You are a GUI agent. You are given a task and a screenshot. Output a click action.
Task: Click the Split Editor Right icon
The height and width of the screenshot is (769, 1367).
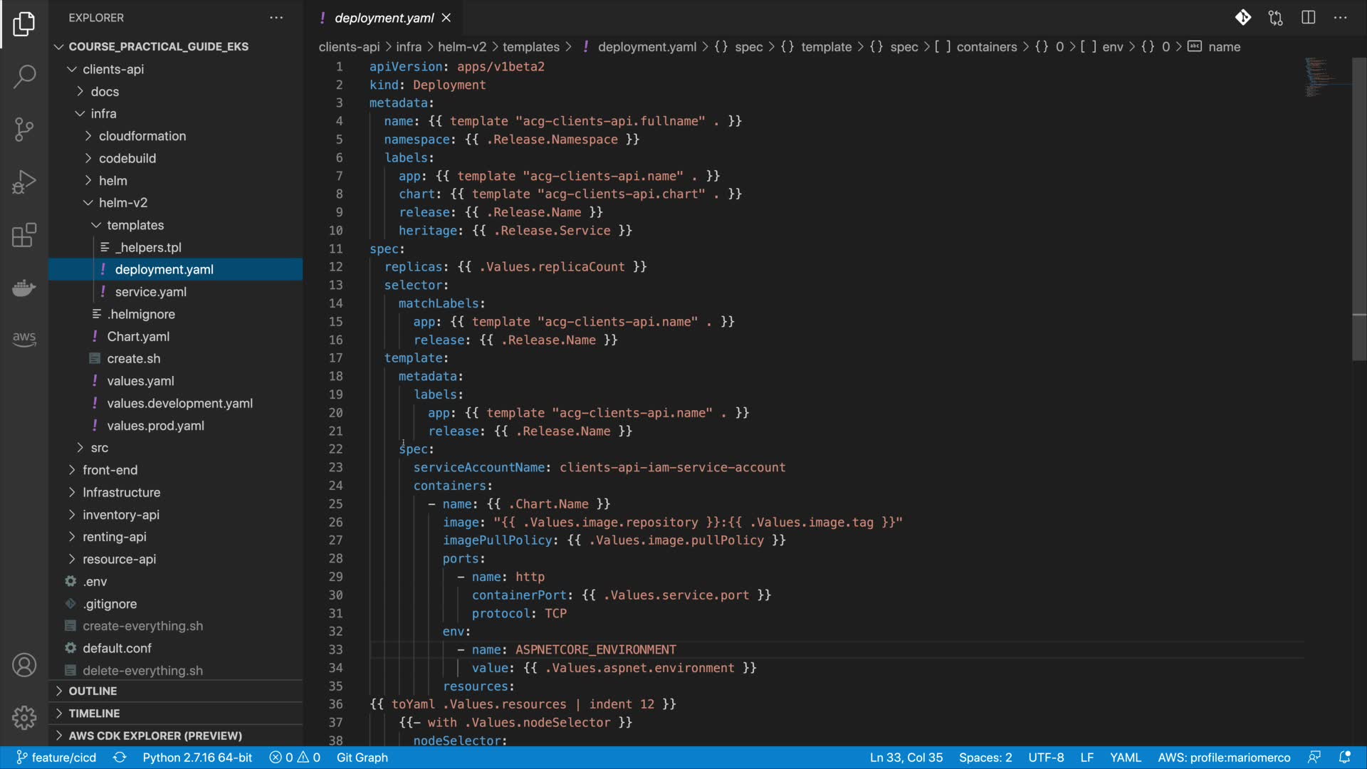coord(1308,18)
